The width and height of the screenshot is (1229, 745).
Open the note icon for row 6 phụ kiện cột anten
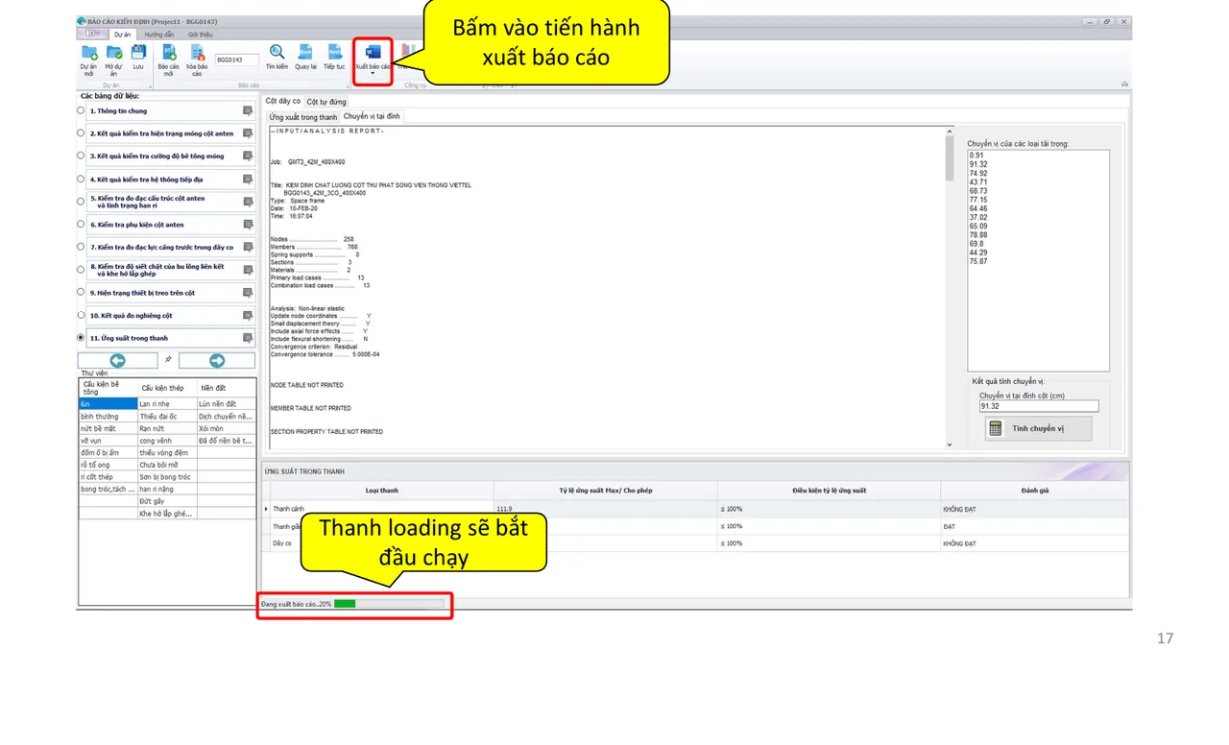click(248, 225)
